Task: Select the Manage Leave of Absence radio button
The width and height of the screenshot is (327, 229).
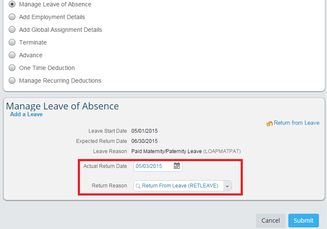Action: pyautogui.click(x=12, y=4)
